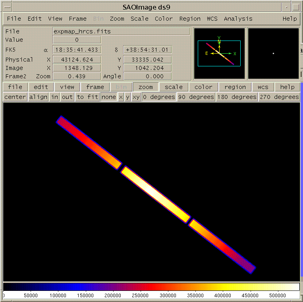The height and width of the screenshot is (302, 303).
Task: Click the lowercase frame button in buttonbar
Action: point(95,87)
